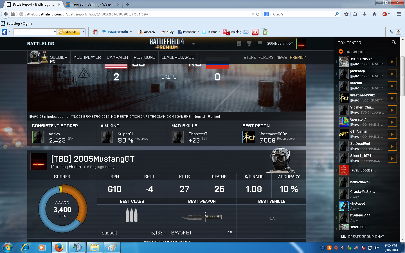Search friends in Com Center magnifier
Image resolution: width=405 pixels, height=253 pixels.
tap(394, 42)
